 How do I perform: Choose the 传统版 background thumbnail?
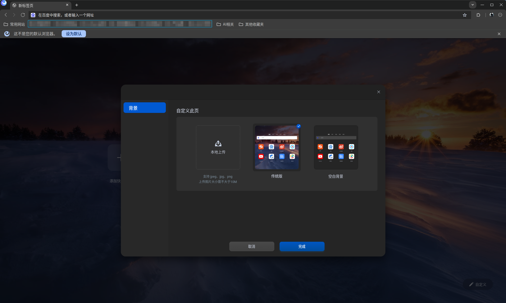point(277,147)
